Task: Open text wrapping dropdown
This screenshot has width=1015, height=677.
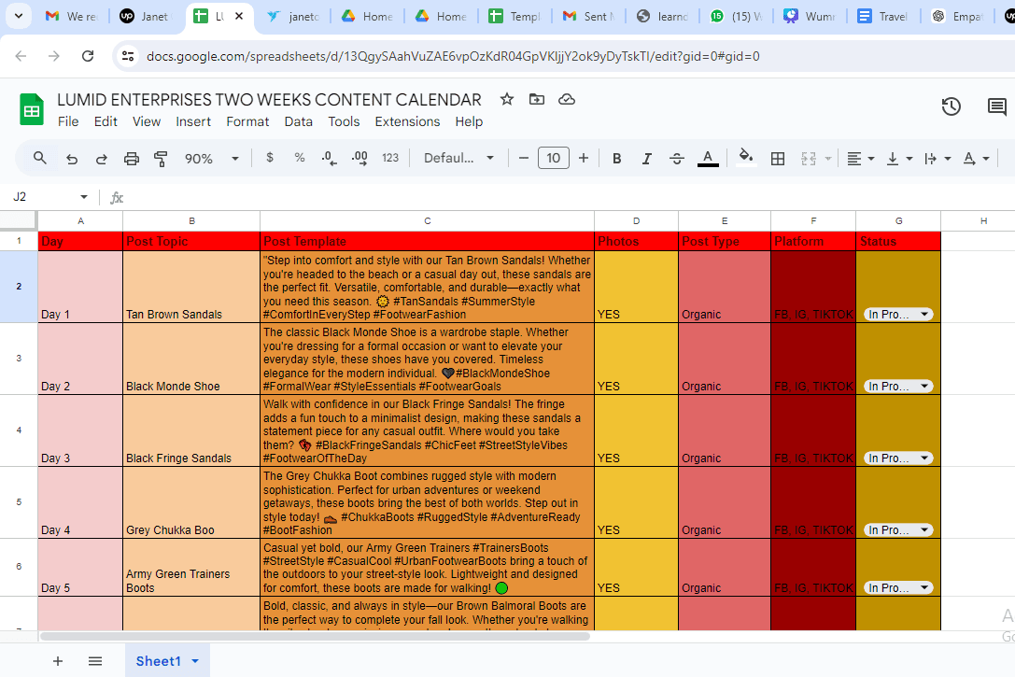Action: 938,159
